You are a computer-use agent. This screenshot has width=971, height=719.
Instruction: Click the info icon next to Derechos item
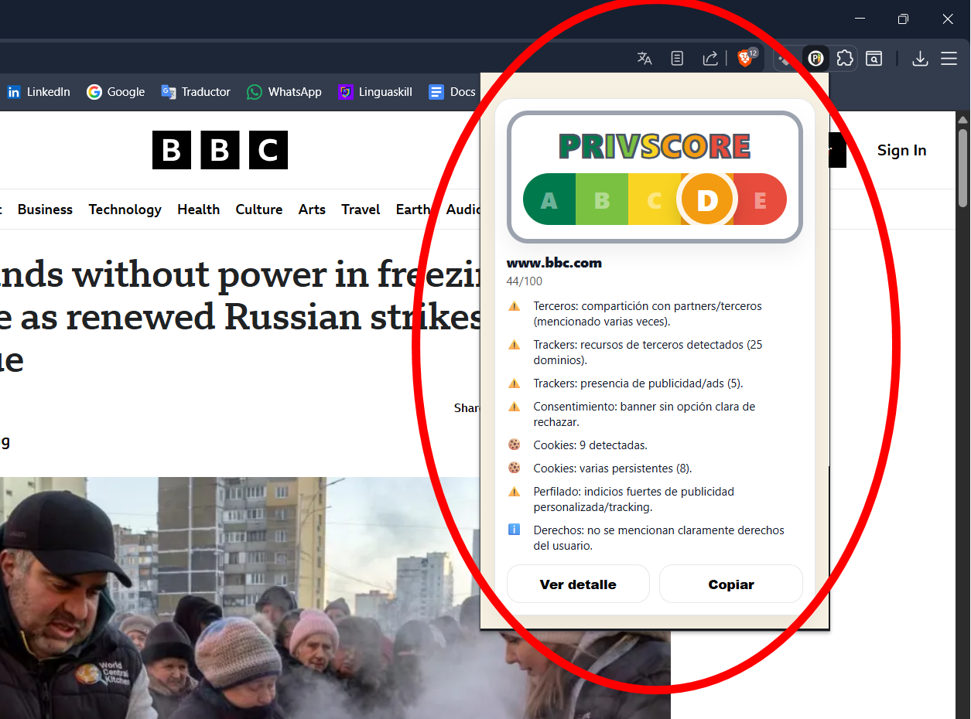(514, 530)
